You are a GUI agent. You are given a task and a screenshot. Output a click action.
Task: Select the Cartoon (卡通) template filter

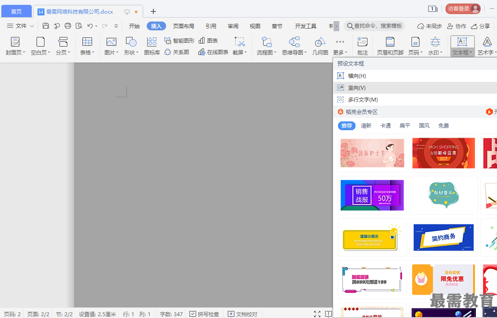pos(386,126)
